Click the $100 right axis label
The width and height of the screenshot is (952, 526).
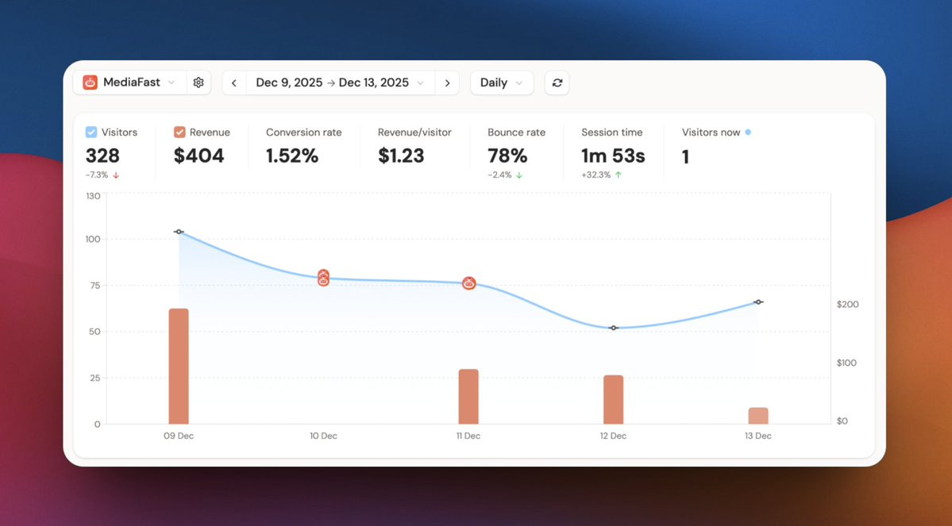847,363
